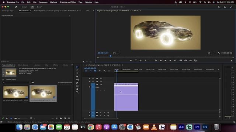Add a marker in the timeline header
This screenshot has height=132, width=236.
coord(100,71)
